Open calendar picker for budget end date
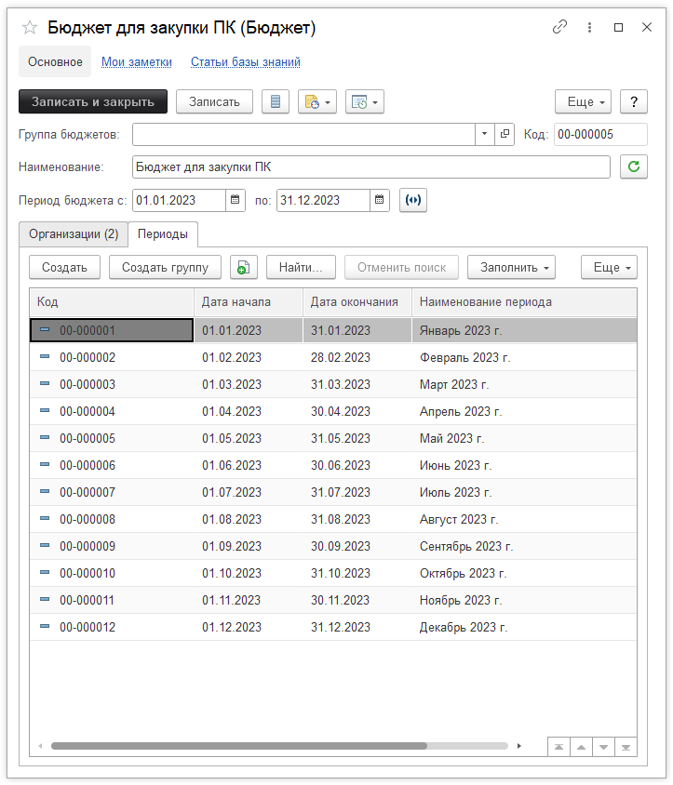Image resolution: width=673 pixels, height=785 pixels. point(380,200)
